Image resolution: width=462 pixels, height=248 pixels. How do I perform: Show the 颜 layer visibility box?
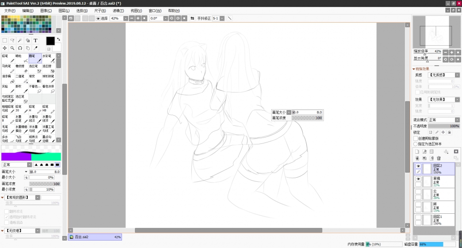pos(418,205)
